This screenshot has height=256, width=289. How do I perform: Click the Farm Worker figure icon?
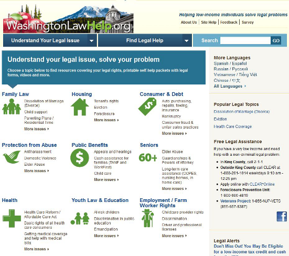(147, 218)
